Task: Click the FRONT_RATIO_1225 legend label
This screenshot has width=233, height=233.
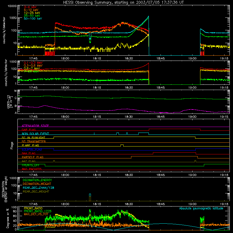Action: (x=38, y=211)
